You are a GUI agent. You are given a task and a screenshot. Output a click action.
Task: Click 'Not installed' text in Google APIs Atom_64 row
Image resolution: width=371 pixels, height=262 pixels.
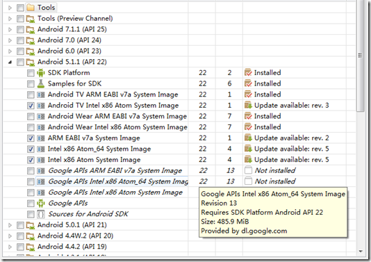coord(275,181)
